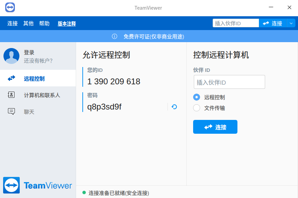298x198 pixels.
Task: Open the 其他 menu
Action: pos(28,23)
